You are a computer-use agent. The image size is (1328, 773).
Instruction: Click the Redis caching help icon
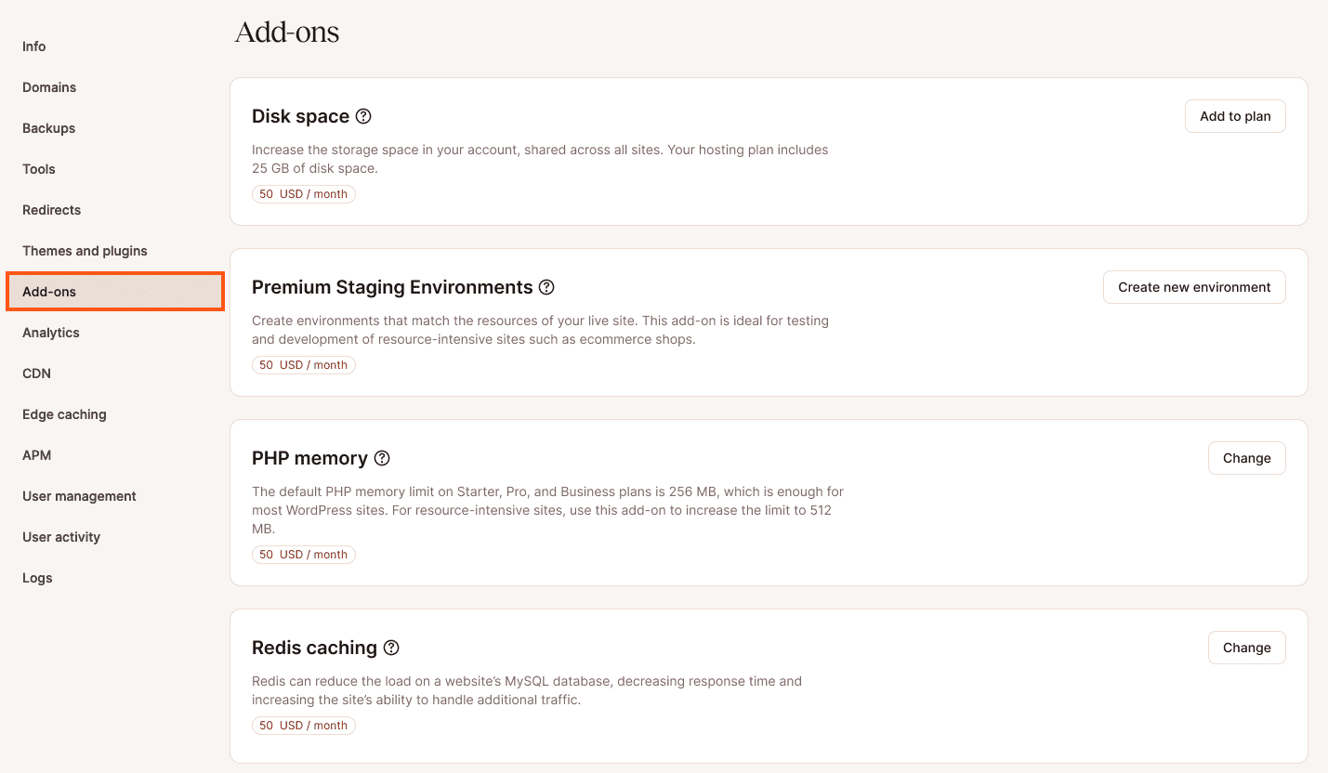click(x=391, y=648)
